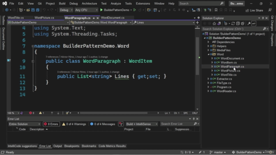The width and height of the screenshot is (276, 155).
Task: Collapse the namespace code block outline
Action: coord(33,46)
